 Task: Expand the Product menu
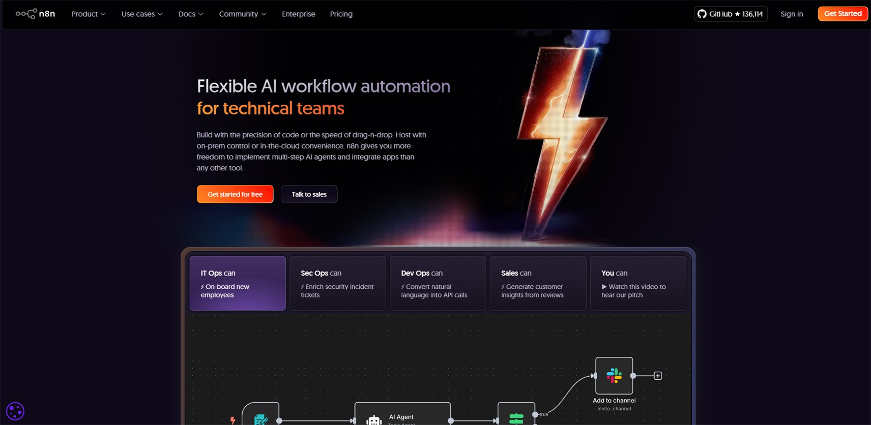point(89,14)
